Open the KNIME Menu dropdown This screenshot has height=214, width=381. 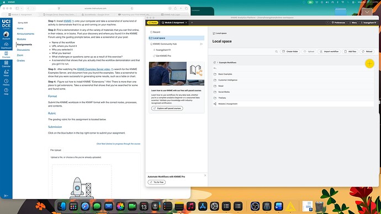click(x=353, y=23)
